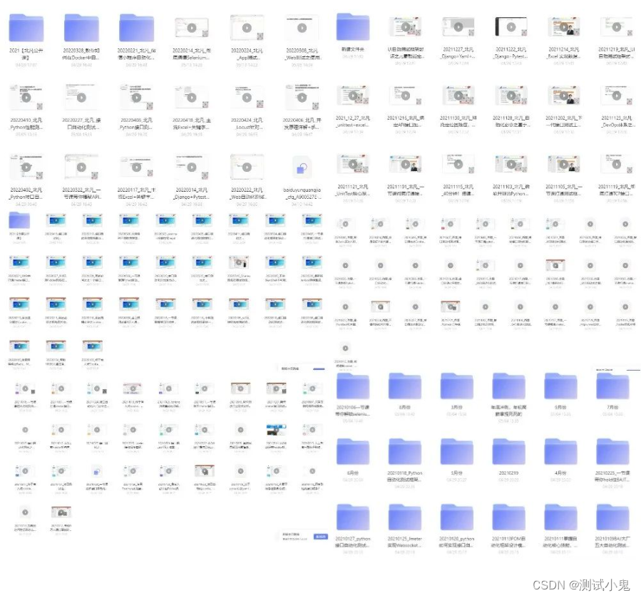
Task: Select the baiduyunguanjia installer file icon
Action: pyautogui.click(x=302, y=167)
